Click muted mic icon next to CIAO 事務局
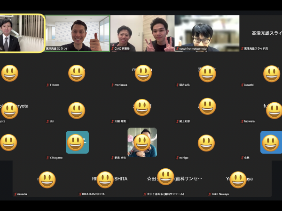This screenshot has height=211, width=282. pyautogui.click(x=113, y=48)
